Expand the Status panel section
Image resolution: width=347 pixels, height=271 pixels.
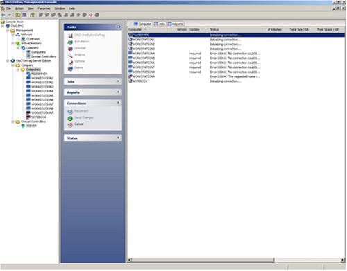[118, 138]
